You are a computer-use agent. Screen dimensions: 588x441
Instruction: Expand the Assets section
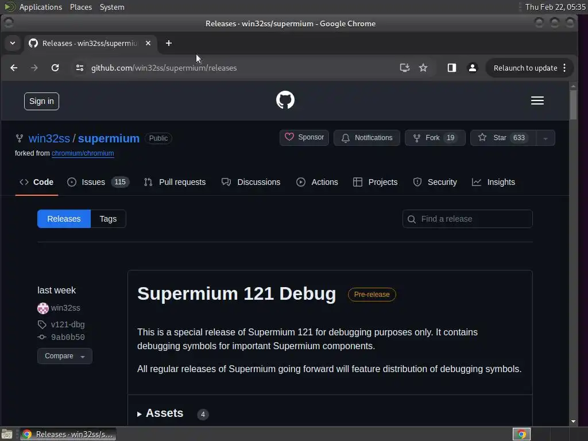point(160,413)
